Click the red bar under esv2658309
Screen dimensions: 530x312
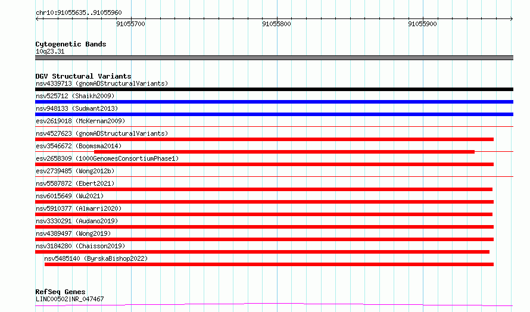coord(264,164)
